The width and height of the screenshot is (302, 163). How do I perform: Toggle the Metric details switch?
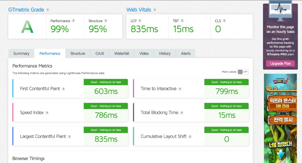pos(243,72)
